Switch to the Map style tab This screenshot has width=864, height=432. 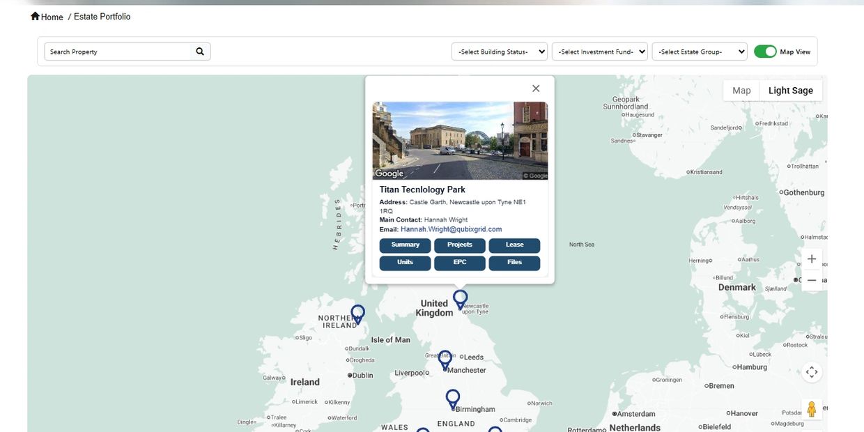[741, 91]
